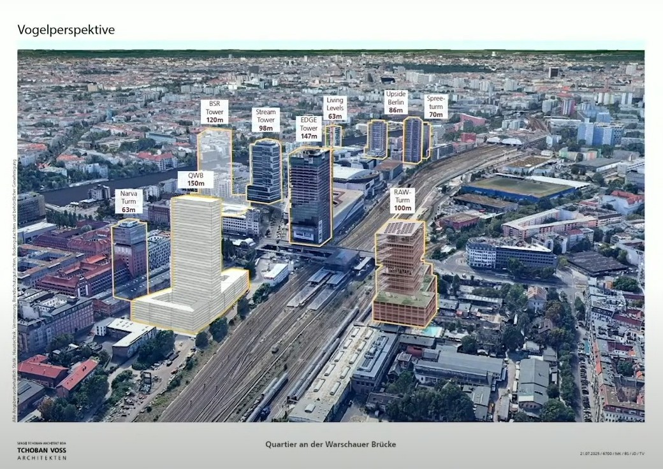Click the "Quartier an der Warschauer Brücke" caption

(331, 444)
